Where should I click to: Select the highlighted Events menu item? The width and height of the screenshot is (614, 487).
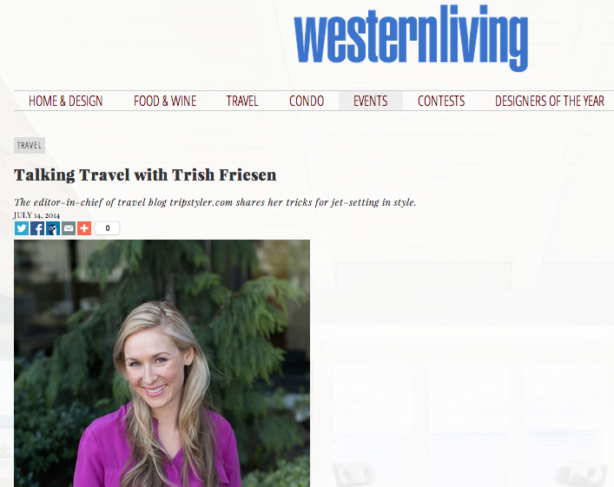click(x=371, y=101)
